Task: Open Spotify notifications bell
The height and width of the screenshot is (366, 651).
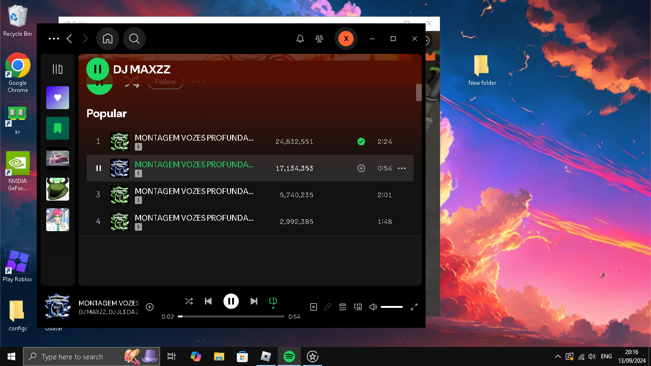Action: (300, 39)
